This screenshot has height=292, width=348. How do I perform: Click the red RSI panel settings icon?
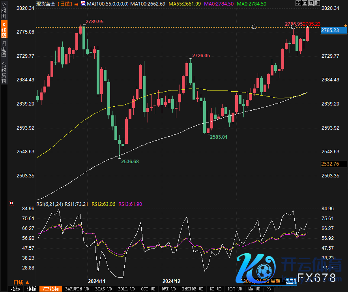tap(11, 203)
